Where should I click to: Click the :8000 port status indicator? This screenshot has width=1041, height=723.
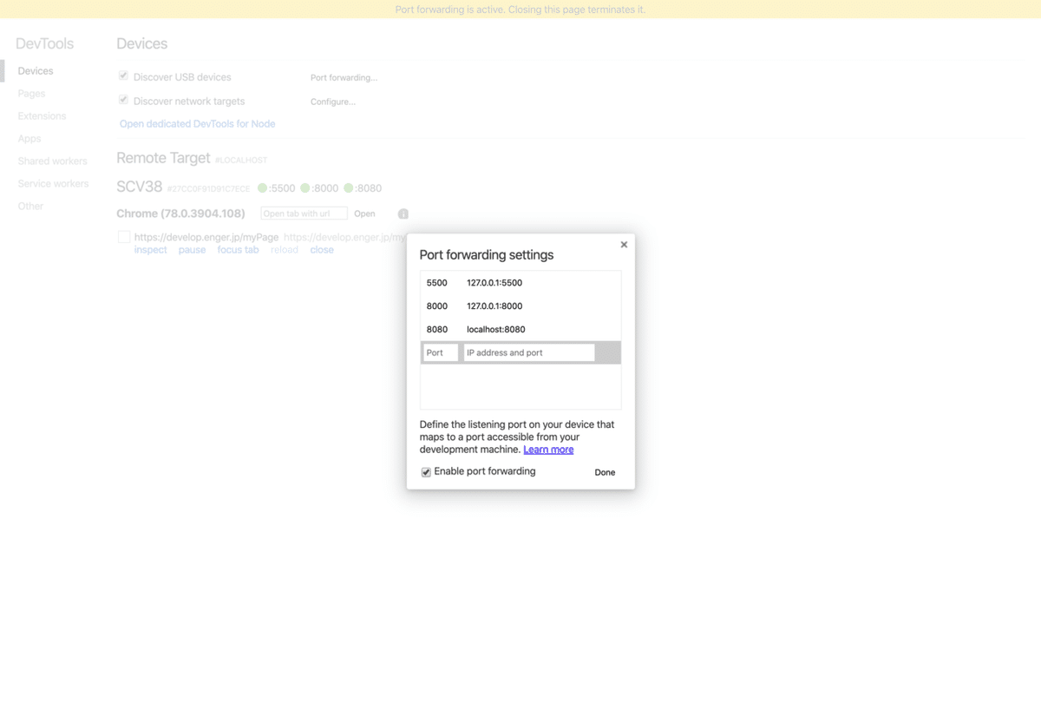[x=319, y=188]
